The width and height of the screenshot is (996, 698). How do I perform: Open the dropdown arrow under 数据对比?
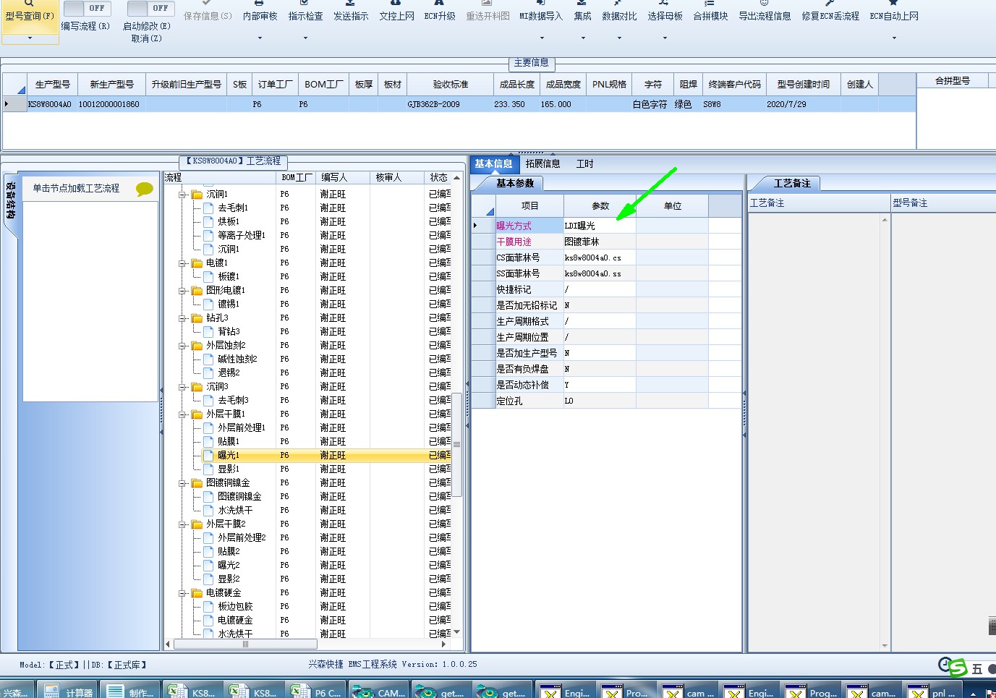pos(619,38)
